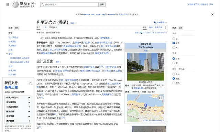Enlarge the Hong Kong map to fullscreen
The image size is (220, 132).
click(x=161, y=98)
